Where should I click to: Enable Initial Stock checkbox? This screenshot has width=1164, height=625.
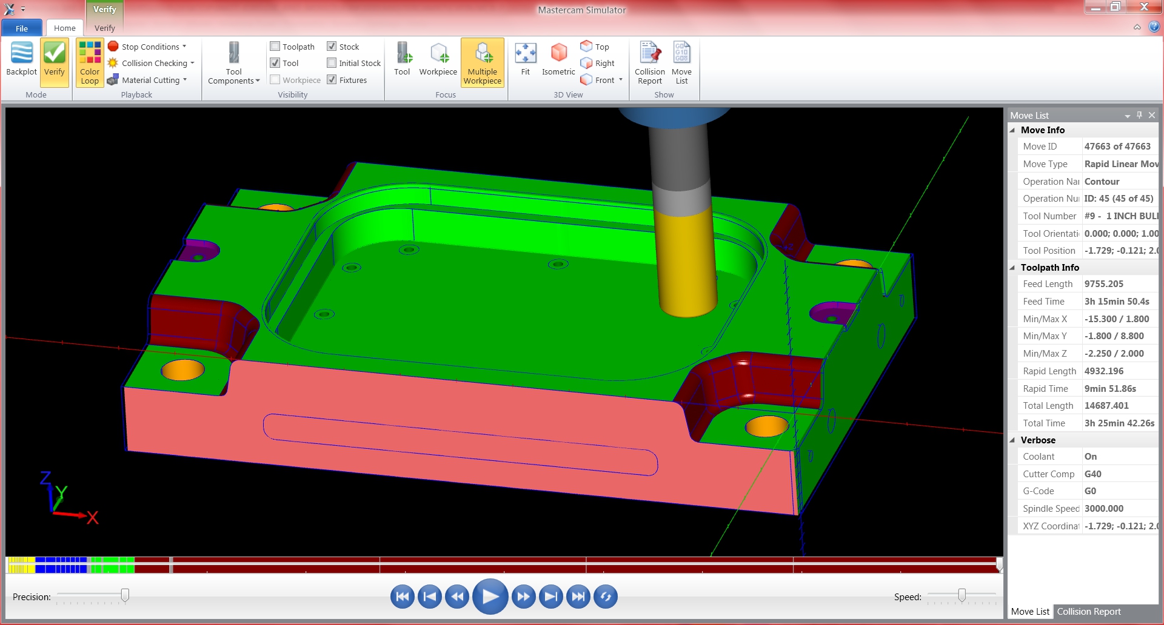pos(332,63)
